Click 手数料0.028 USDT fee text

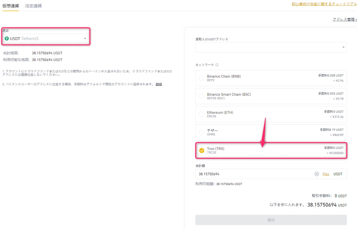(x=331, y=75)
